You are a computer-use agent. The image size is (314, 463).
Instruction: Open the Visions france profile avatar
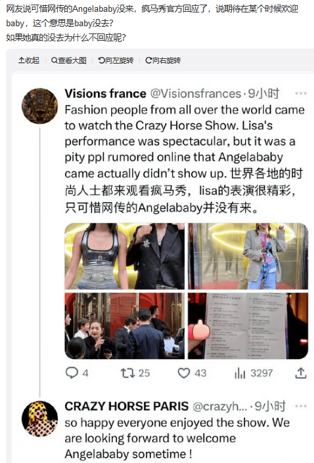tap(39, 106)
